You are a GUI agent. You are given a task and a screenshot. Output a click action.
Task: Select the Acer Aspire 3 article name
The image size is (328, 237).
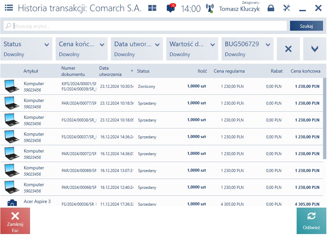[x=37, y=201]
